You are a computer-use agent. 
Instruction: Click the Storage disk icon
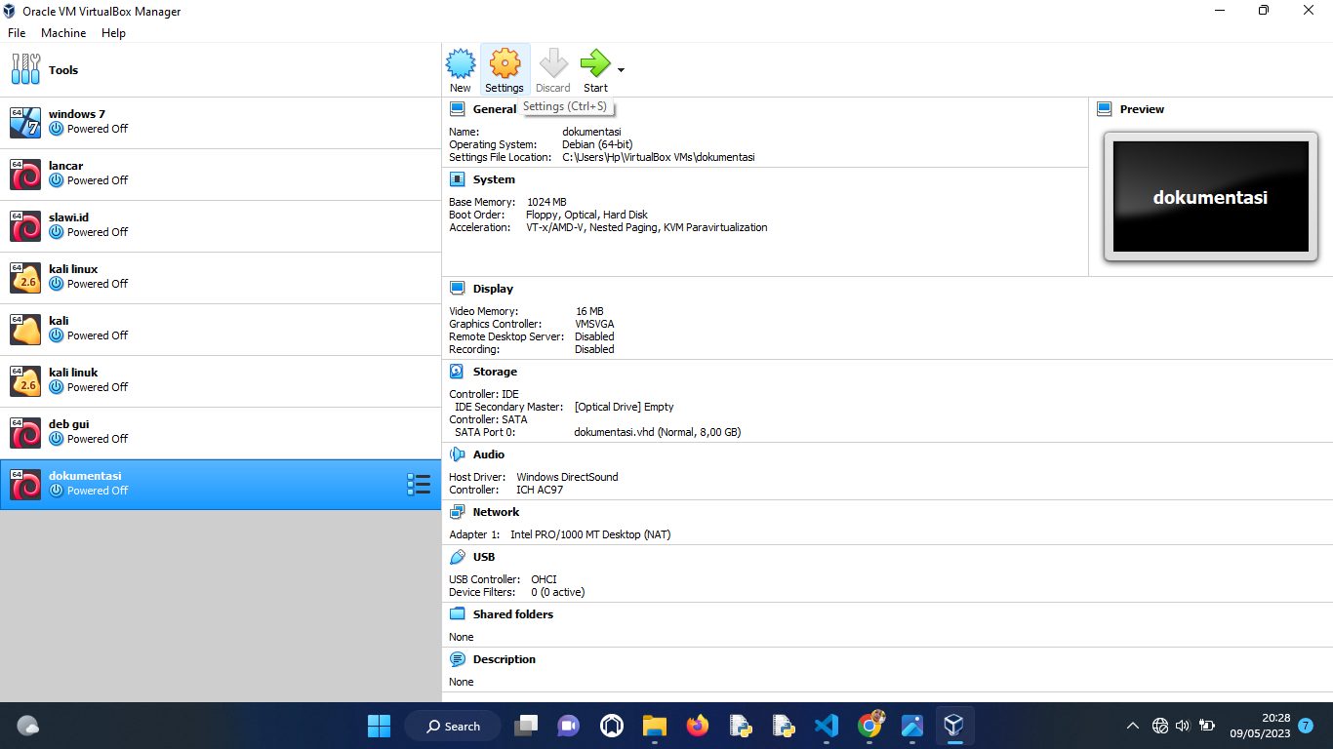[x=457, y=372]
